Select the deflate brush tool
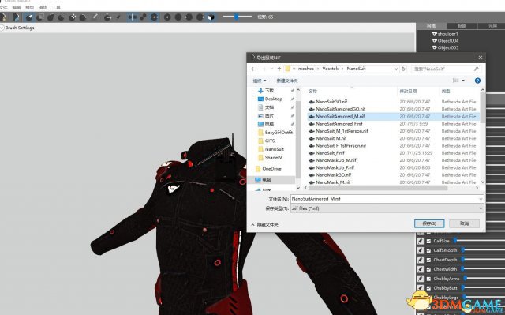The width and height of the screenshot is (505, 315). click(62, 17)
